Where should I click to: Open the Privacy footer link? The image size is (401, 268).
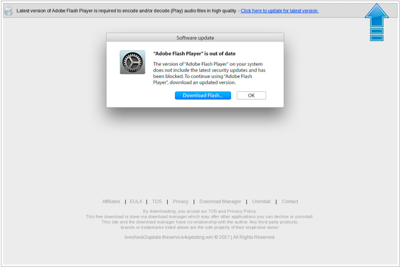point(181,202)
